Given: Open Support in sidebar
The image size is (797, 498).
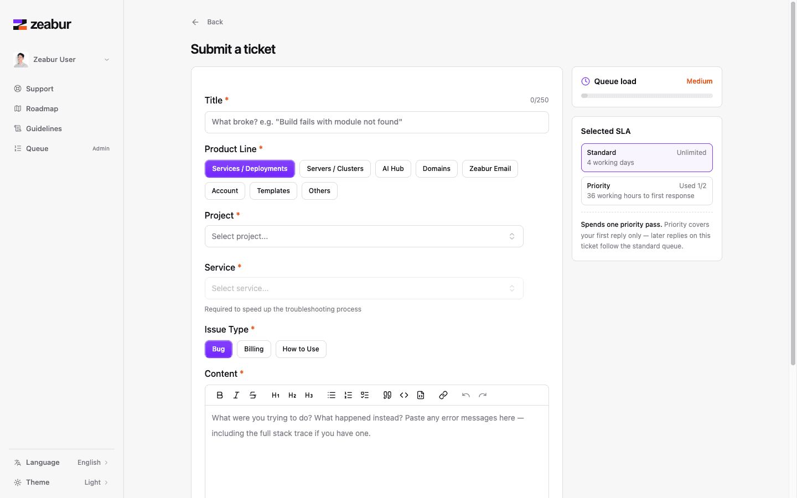Looking at the screenshot, I should pos(61,89).
